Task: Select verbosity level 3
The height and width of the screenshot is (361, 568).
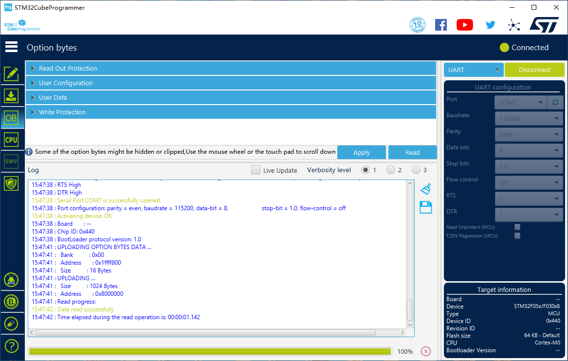Action: (x=416, y=170)
